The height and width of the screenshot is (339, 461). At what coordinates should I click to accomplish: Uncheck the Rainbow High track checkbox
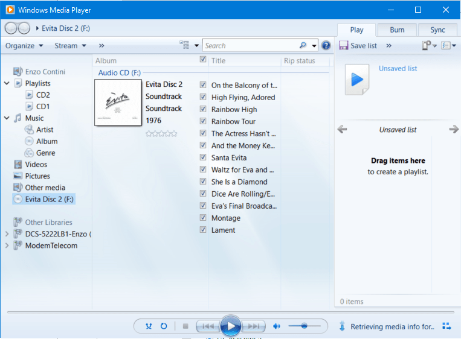coord(203,109)
